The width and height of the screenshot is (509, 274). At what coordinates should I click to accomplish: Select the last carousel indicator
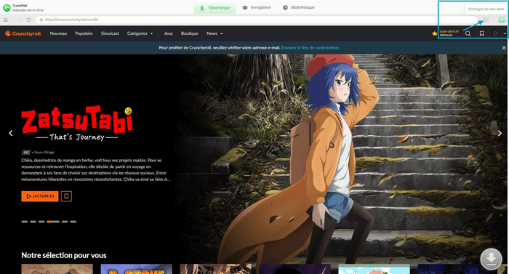(73, 222)
